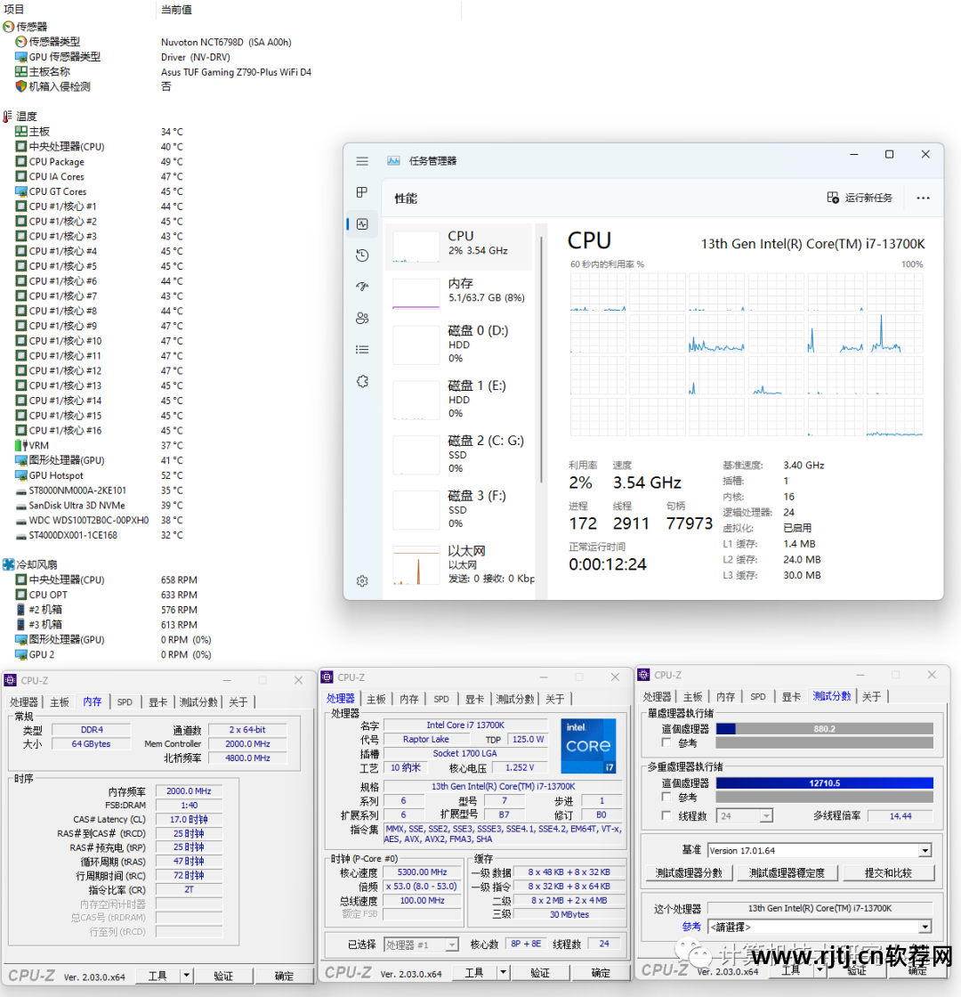This screenshot has height=997, width=961.
Task: Click Task Manager title bar app icon
Action: (393, 161)
